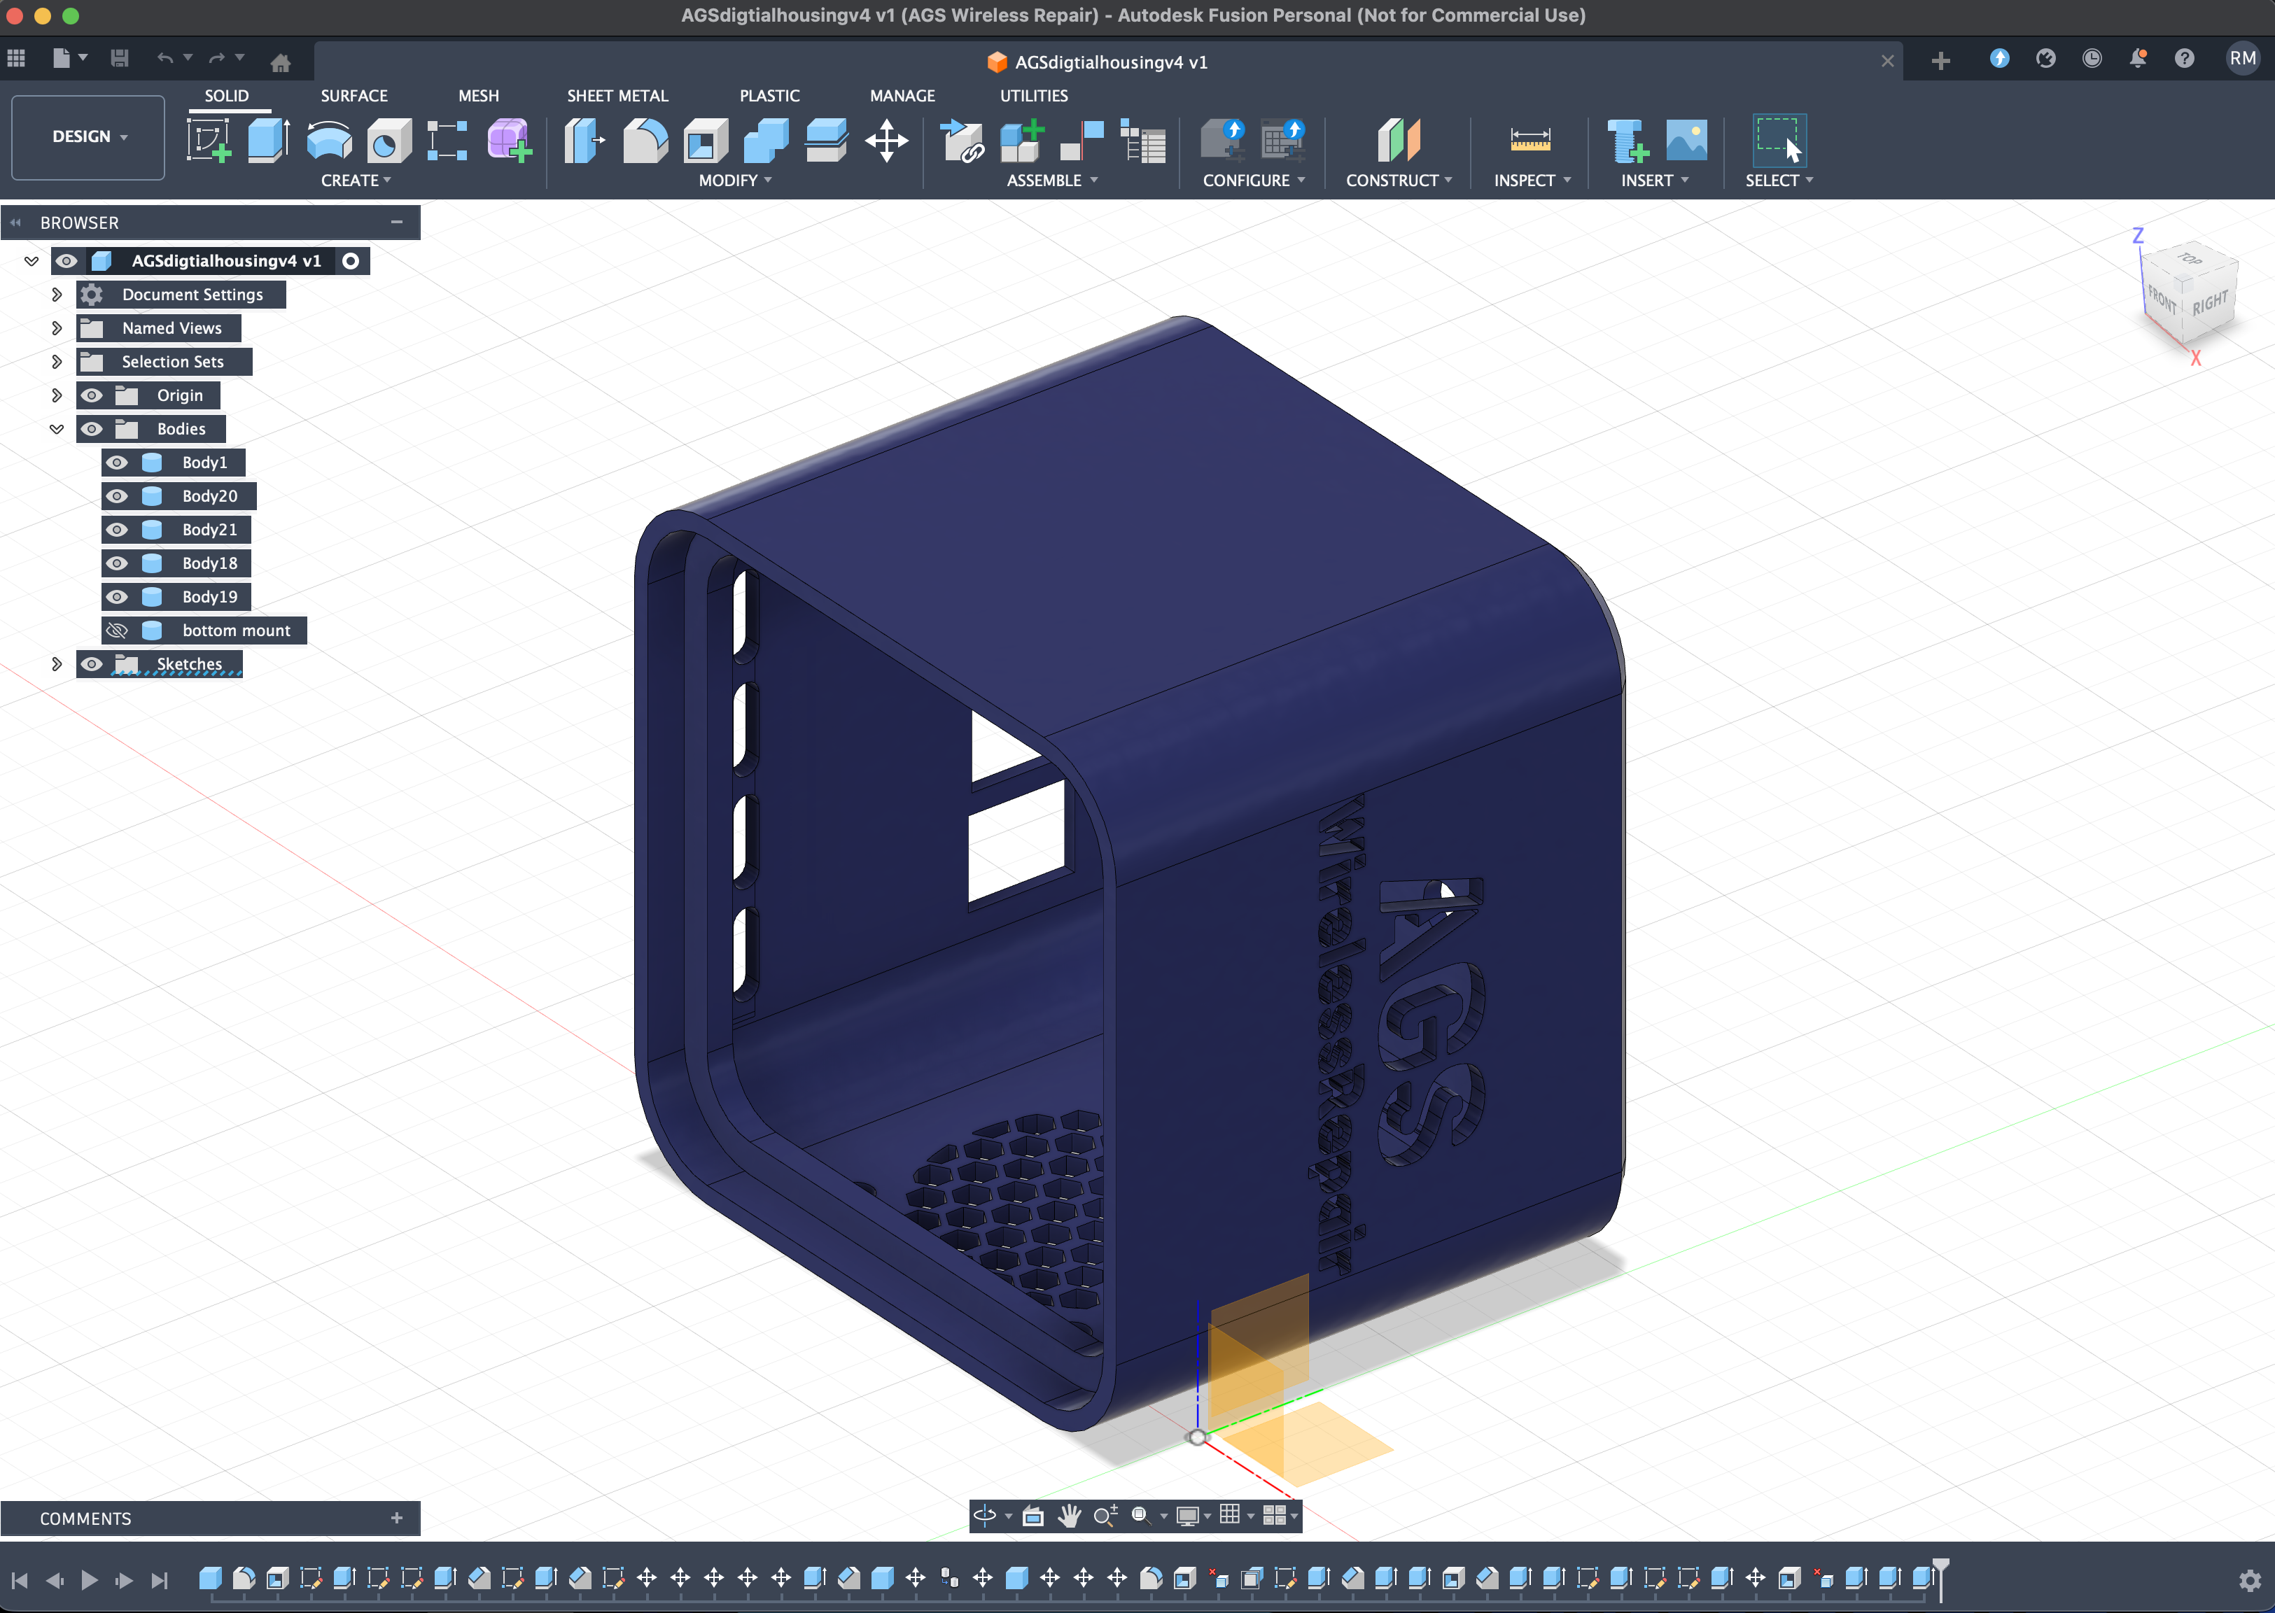Hide Body1 using its eye icon
This screenshot has height=1613, width=2275.
pyautogui.click(x=116, y=463)
